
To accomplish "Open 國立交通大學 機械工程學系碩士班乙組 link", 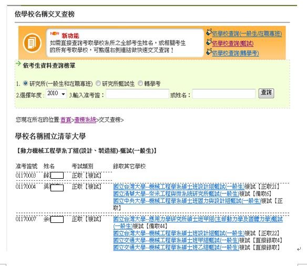I will click(x=176, y=248).
